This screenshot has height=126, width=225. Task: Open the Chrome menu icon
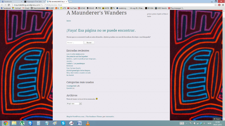click(x=223, y=5)
